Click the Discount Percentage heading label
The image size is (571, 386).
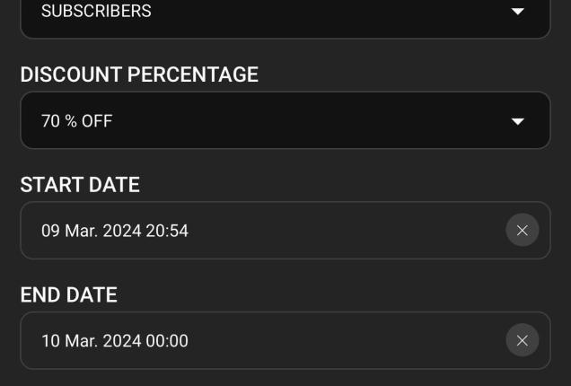click(x=139, y=75)
